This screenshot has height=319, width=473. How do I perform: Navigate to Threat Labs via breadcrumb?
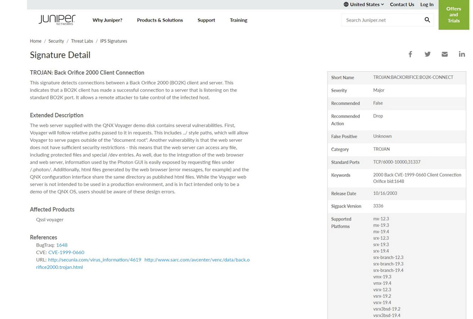[82, 41]
